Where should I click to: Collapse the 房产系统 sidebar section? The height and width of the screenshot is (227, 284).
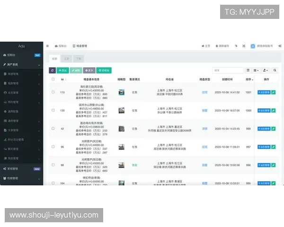point(22,65)
